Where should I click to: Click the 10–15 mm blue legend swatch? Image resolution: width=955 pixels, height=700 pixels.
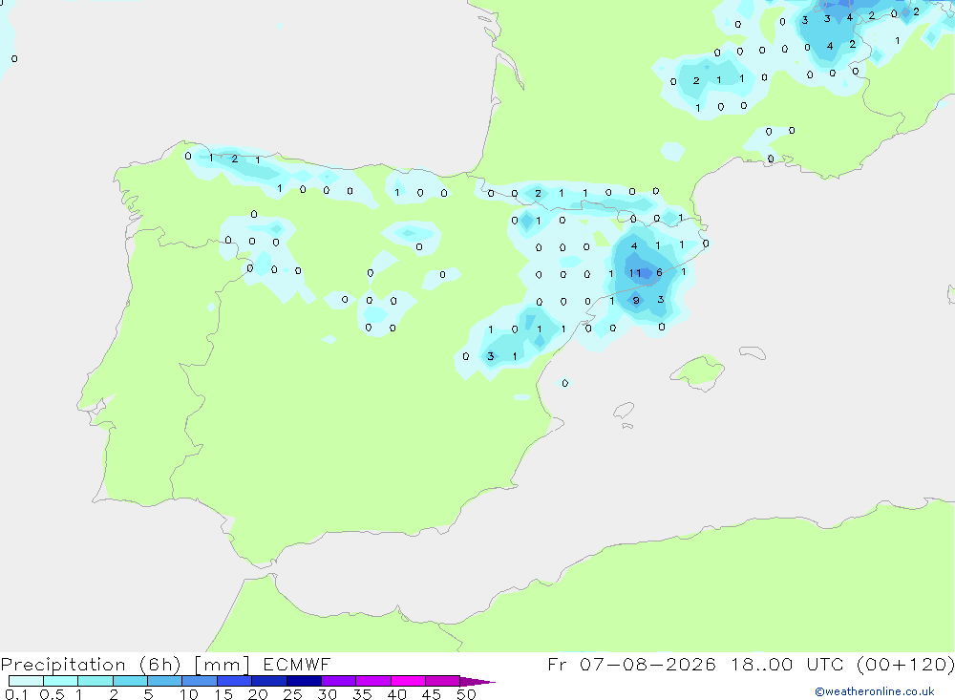click(x=200, y=681)
